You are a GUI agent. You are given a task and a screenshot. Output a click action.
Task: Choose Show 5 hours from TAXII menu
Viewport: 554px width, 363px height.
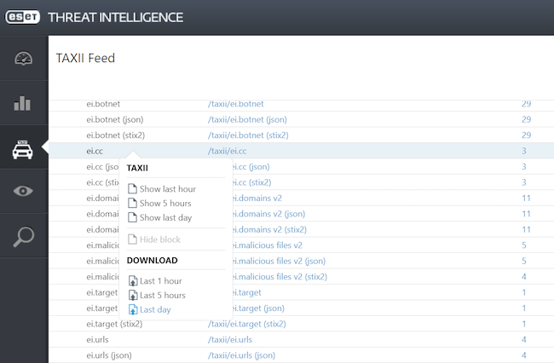click(x=165, y=204)
